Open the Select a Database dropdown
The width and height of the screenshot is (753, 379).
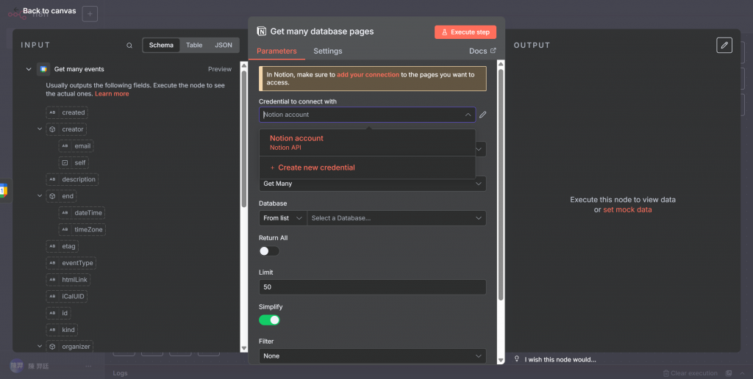click(x=396, y=218)
